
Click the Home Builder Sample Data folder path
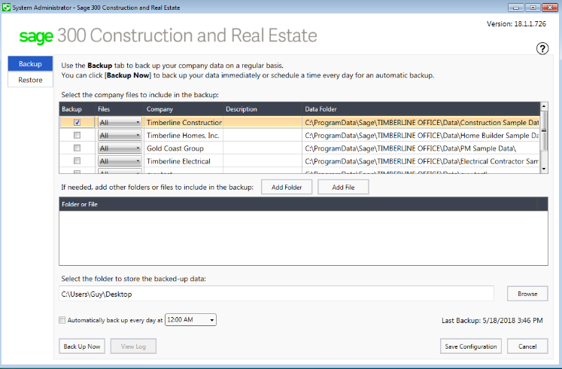421,136
